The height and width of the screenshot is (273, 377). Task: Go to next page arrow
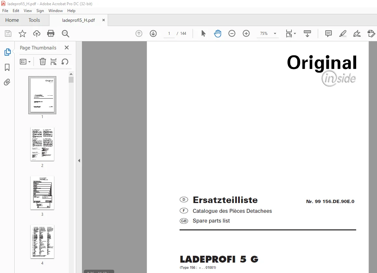tap(153, 34)
